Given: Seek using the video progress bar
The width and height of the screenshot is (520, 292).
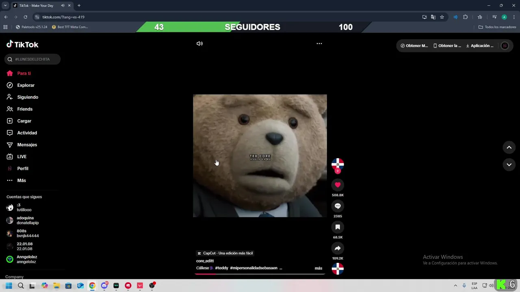Looking at the screenshot, I should [260, 274].
